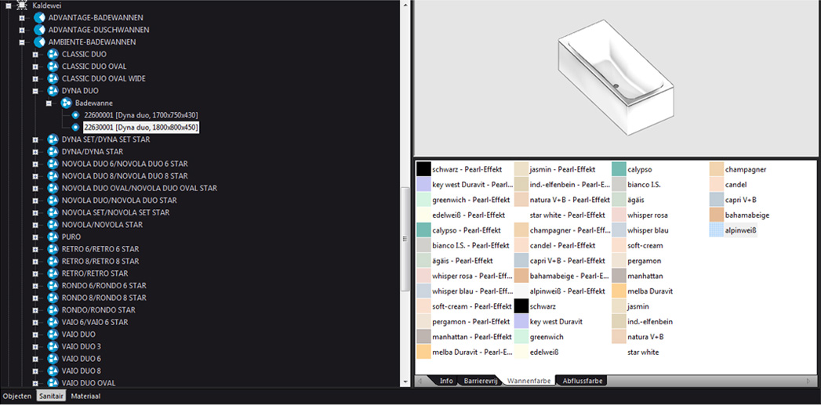The width and height of the screenshot is (821, 405).
Task: Click the CLASSIC DUO OVAL WIDE icon
Action: click(x=53, y=78)
